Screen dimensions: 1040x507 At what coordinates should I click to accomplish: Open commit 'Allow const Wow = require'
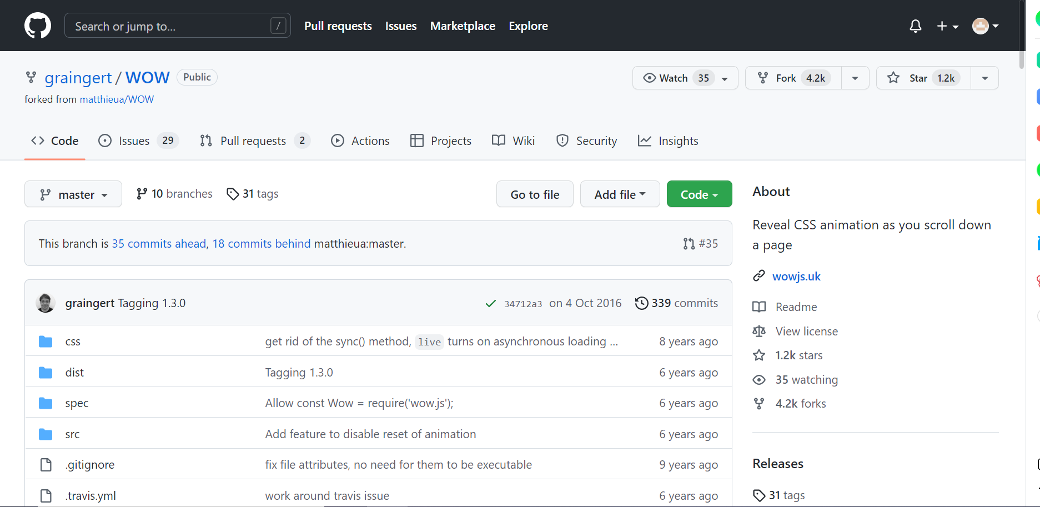[359, 403]
